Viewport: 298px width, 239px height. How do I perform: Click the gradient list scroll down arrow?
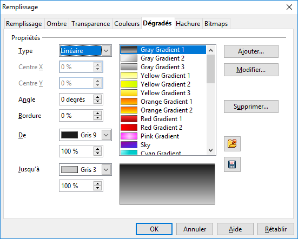coord(210,150)
